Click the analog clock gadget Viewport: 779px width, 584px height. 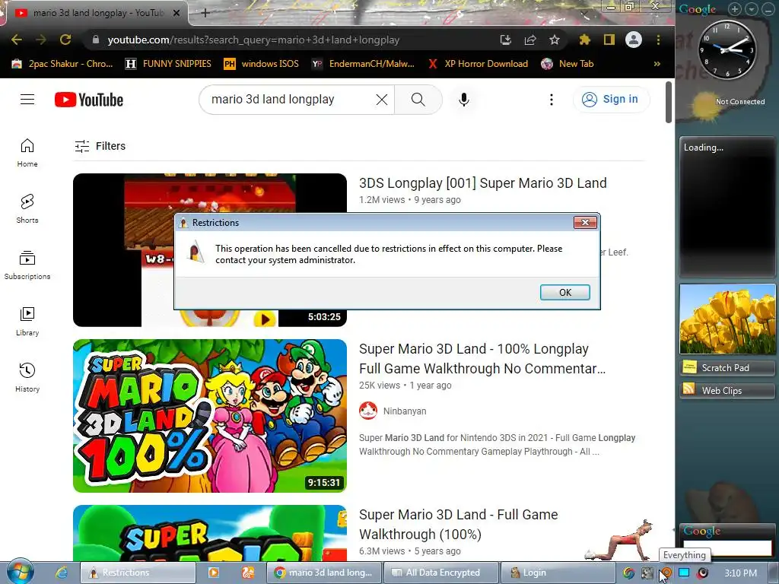pos(727,49)
